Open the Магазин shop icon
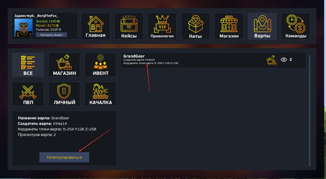 click(x=229, y=26)
